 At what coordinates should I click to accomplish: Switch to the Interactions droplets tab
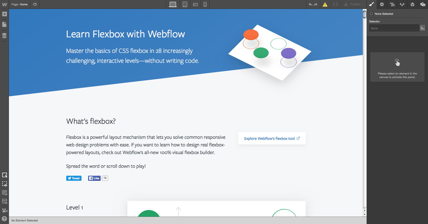point(402,4)
